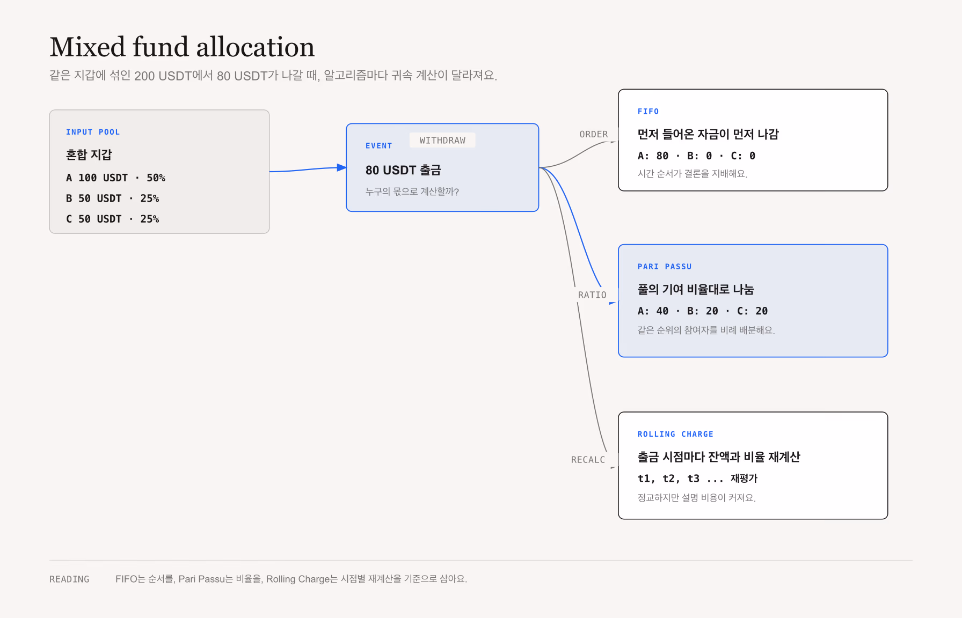Click the READING footer label
This screenshot has height=618, width=962.
coord(69,579)
